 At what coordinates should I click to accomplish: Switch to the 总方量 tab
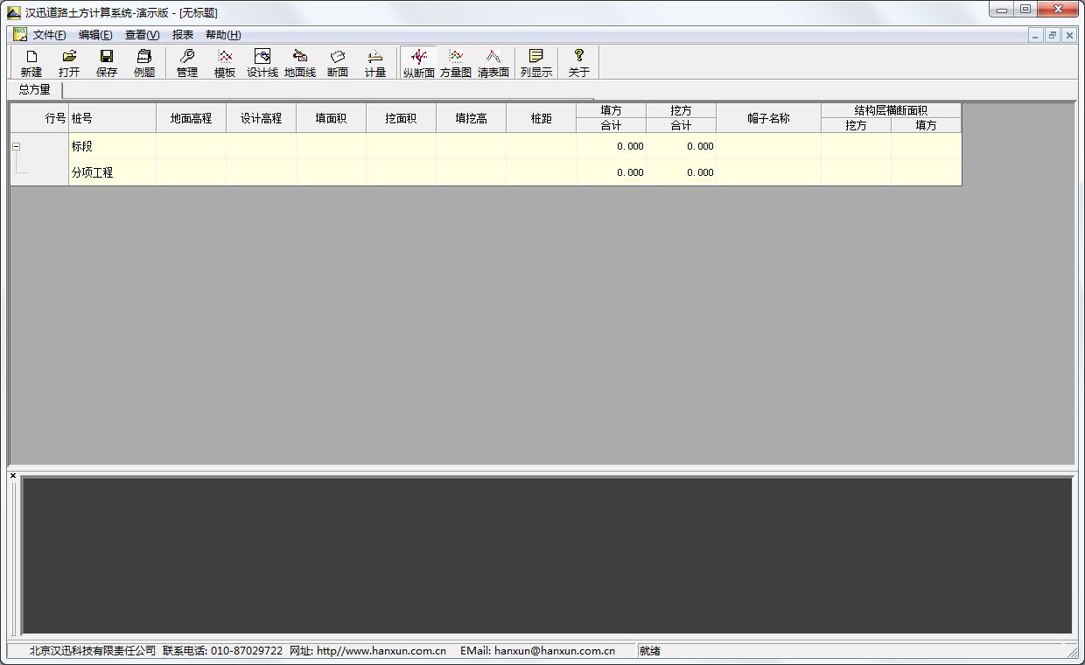click(35, 89)
